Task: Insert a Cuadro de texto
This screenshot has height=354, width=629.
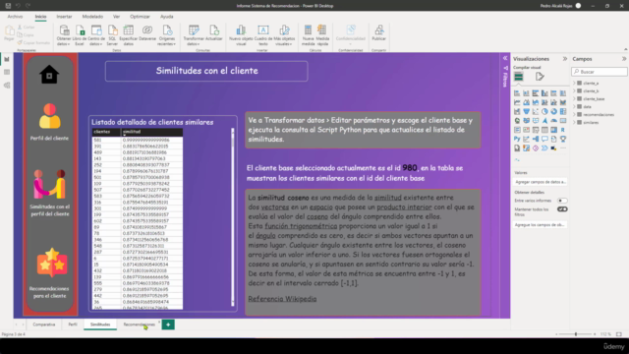Action: (263, 35)
